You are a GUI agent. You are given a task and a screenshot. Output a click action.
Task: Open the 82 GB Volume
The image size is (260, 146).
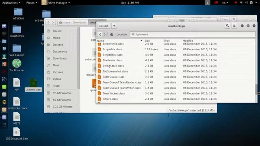click(61, 100)
